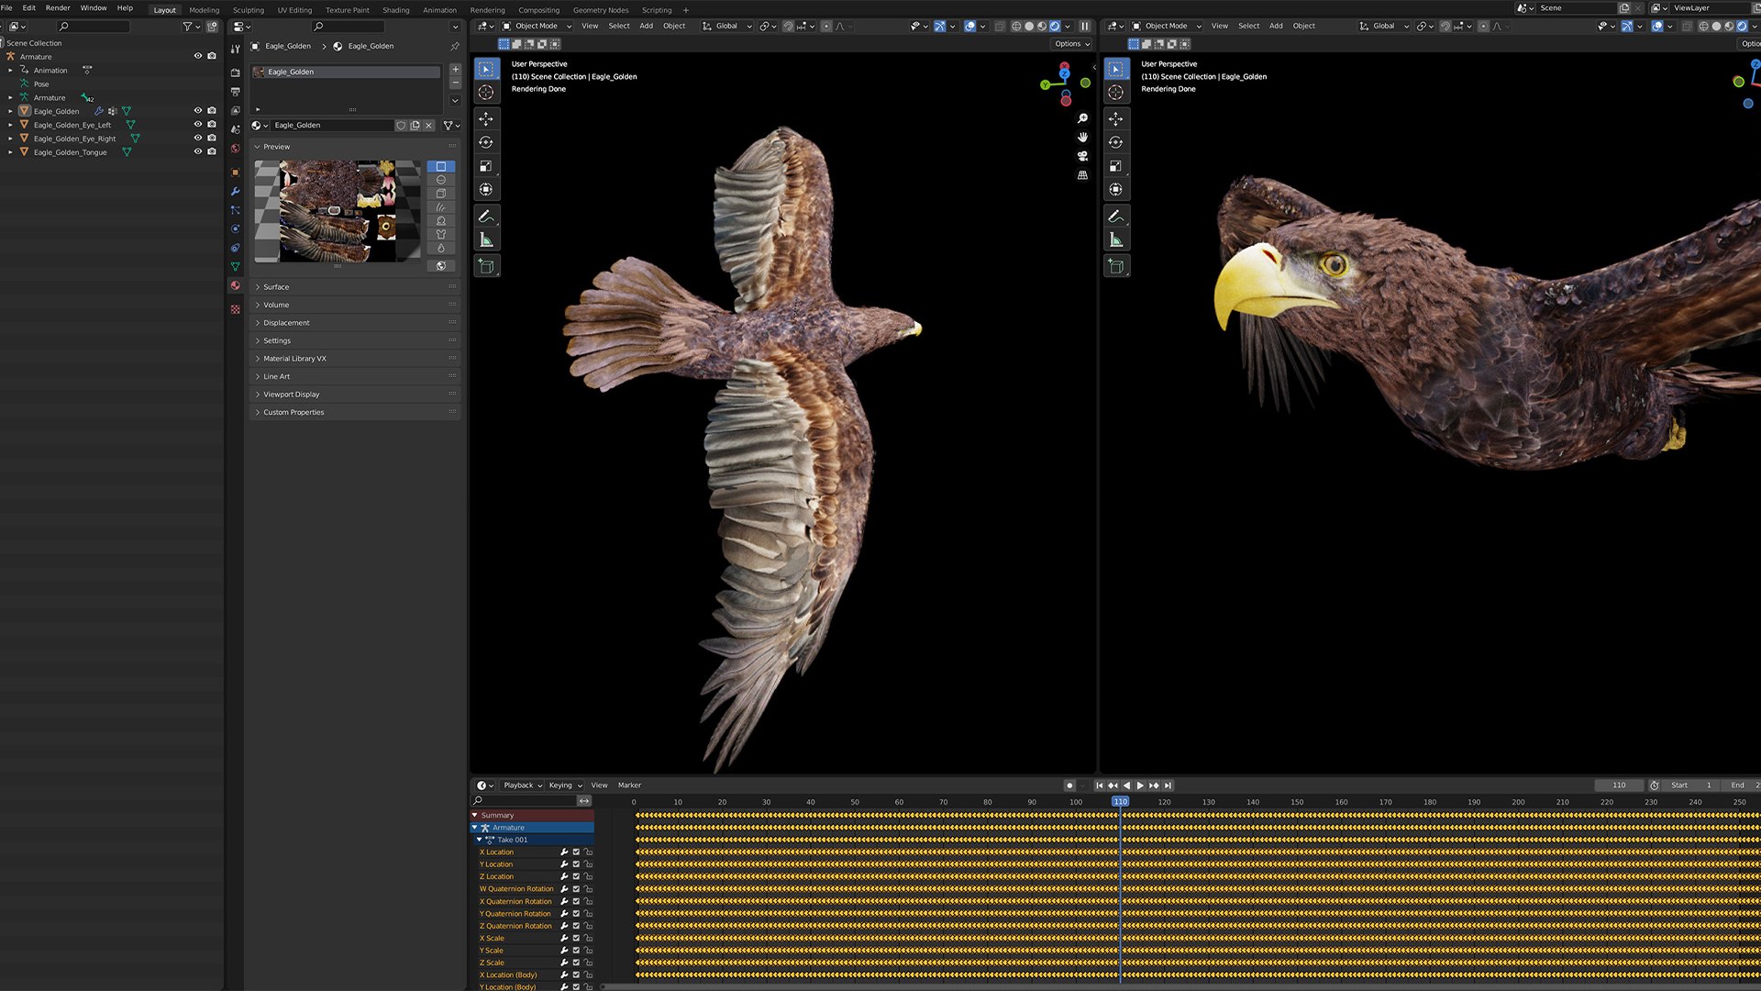The width and height of the screenshot is (1761, 991).
Task: Select the Move tool in left viewport
Action: (x=486, y=118)
